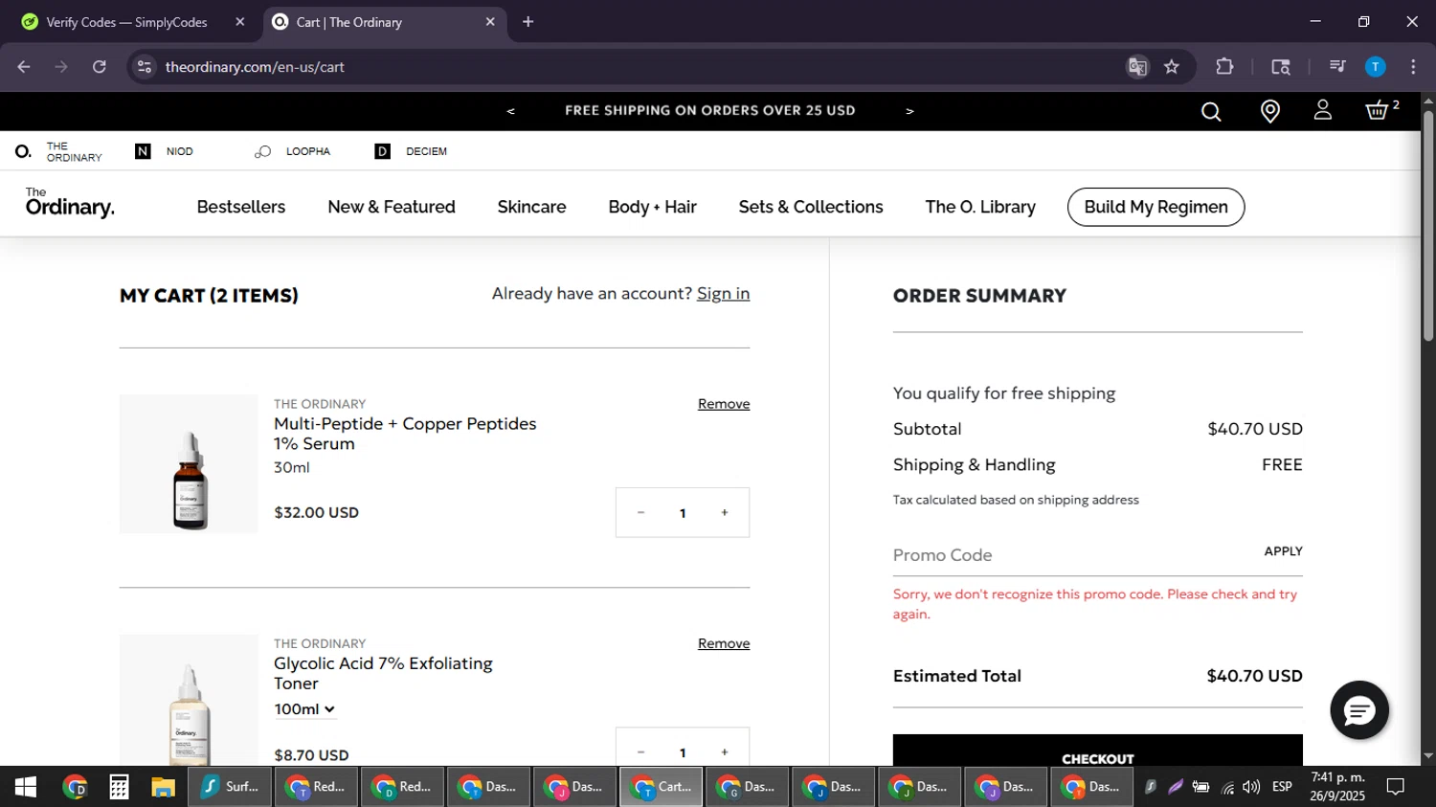Open the media control icon in toolbar
This screenshot has width=1436, height=807.
(x=1337, y=67)
